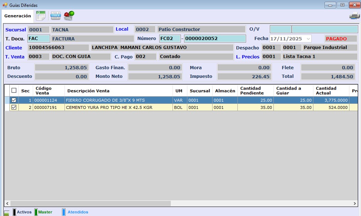This screenshot has width=361, height=216.
Task: Click the Guías Diferidas window title icon
Action: tap(5, 5)
